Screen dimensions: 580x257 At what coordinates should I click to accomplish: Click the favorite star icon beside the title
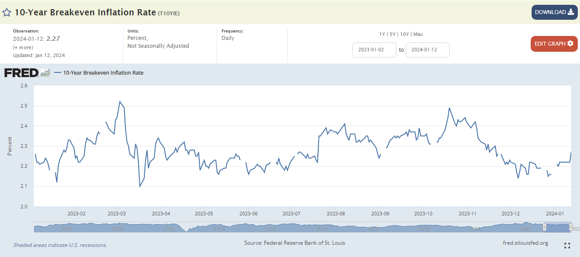tap(7, 12)
